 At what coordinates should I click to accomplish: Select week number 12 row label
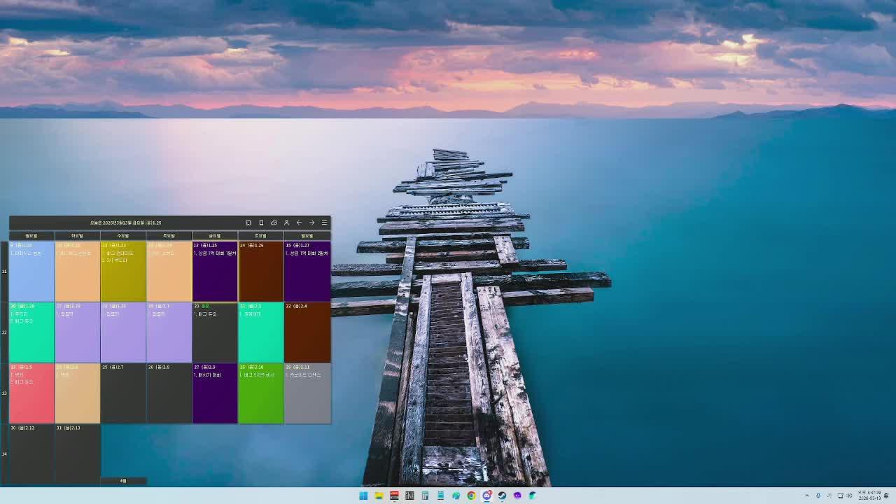coord(4,332)
